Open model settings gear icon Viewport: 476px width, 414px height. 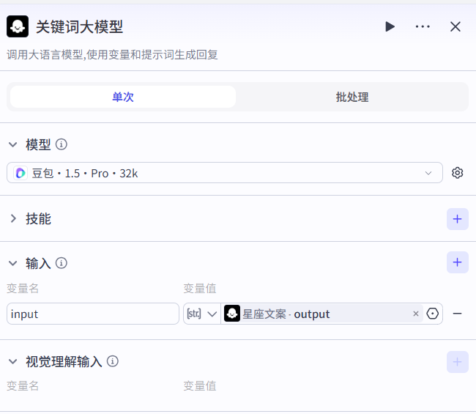(x=458, y=173)
